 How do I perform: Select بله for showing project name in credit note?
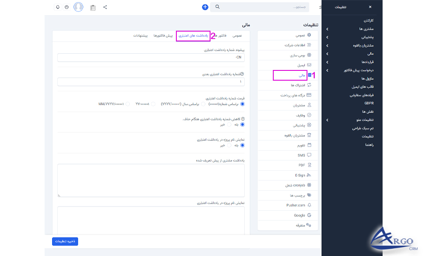[x=243, y=145]
